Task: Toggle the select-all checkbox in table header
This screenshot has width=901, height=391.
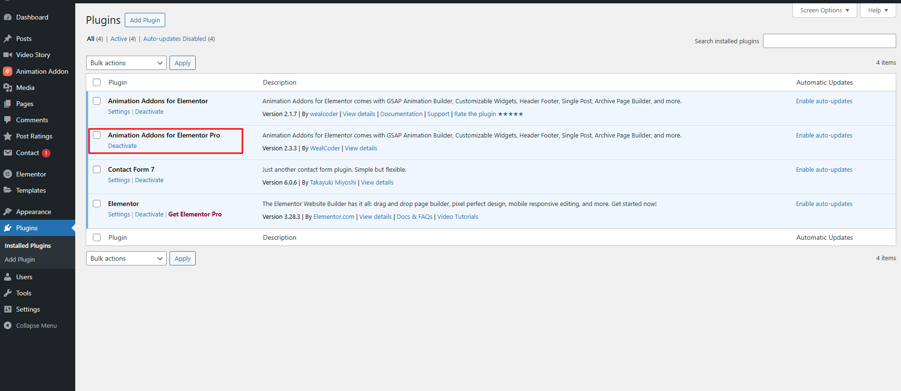Action: [x=97, y=82]
